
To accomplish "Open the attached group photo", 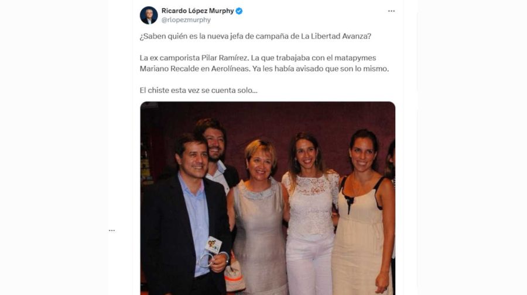I will (x=268, y=198).
